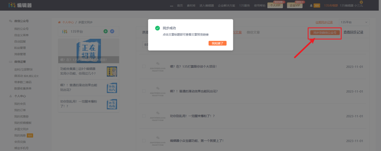381x151 pixels.
Task: Open notifications via the bell icon
Action: point(311,6)
